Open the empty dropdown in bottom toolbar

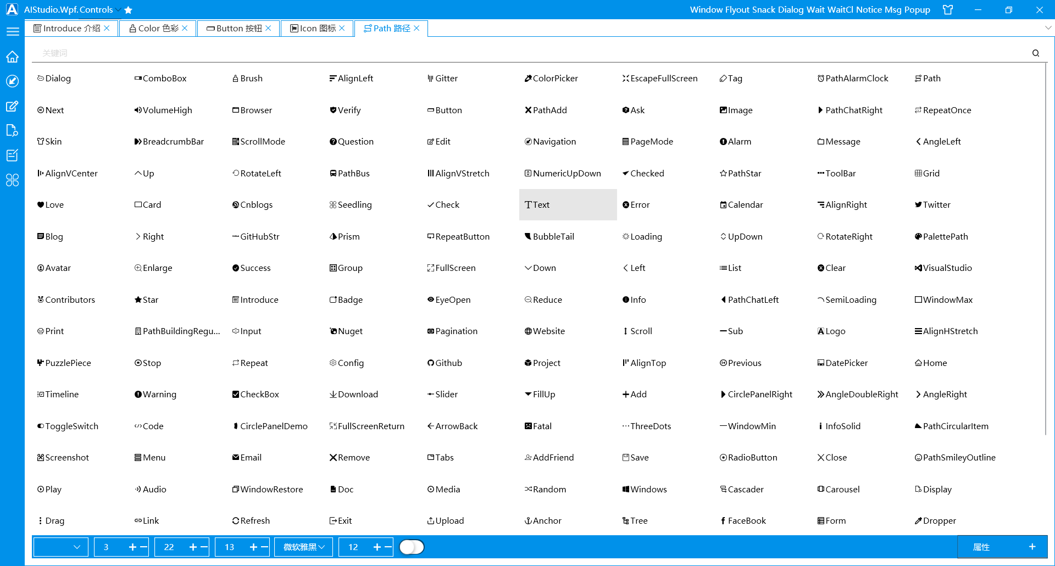(60, 547)
